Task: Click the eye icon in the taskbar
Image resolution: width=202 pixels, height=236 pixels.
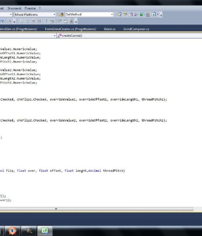Action: pos(12,230)
